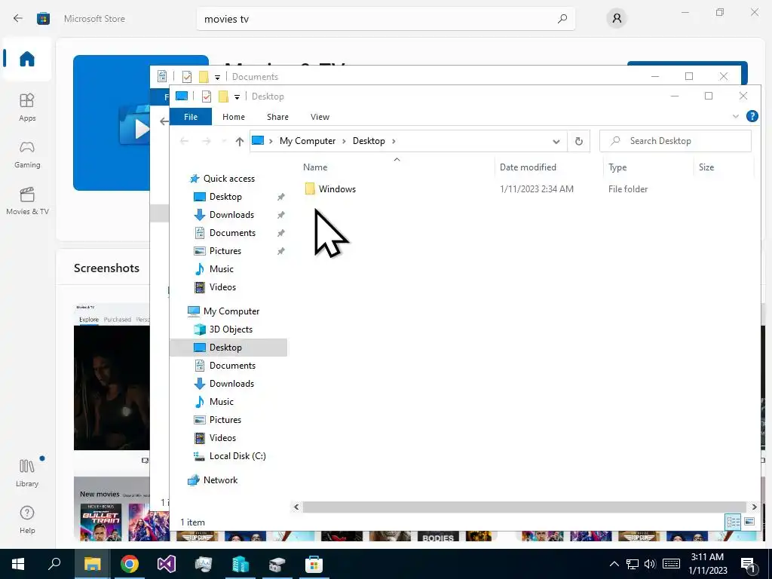Click in the Search Desktop field

coord(675,141)
